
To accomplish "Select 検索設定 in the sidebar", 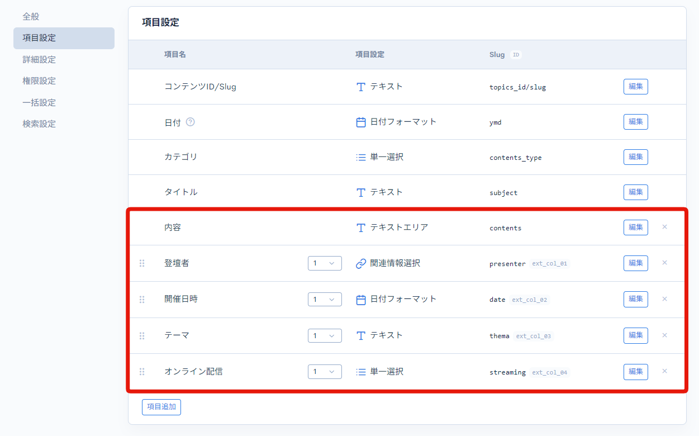I will (x=39, y=124).
